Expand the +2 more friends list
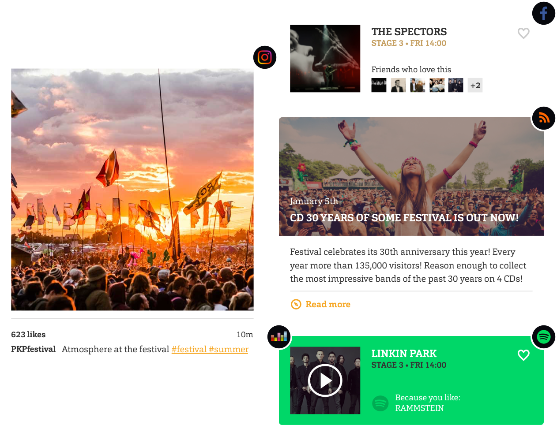The image size is (557, 425). [475, 86]
